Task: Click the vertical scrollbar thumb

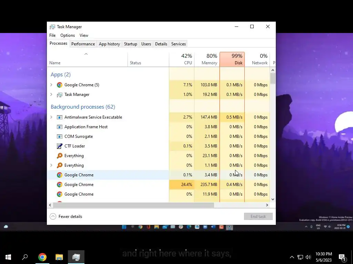Action: (x=273, y=78)
